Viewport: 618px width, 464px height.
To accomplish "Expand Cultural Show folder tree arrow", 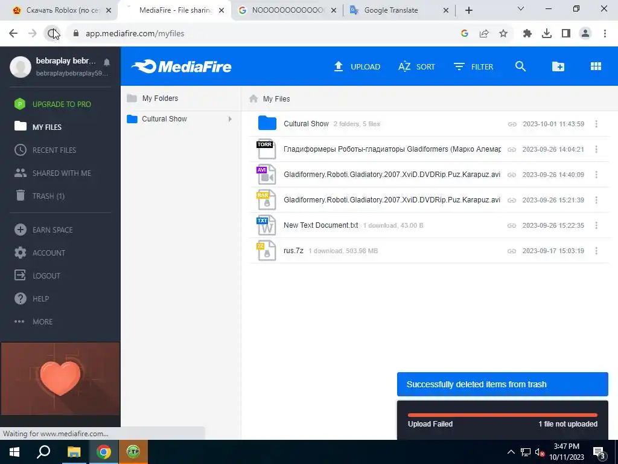I will click(230, 119).
